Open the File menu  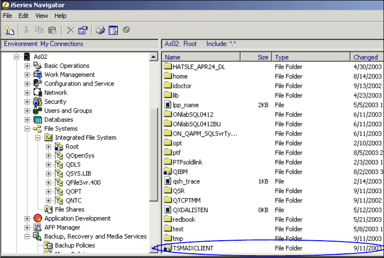click(7, 16)
